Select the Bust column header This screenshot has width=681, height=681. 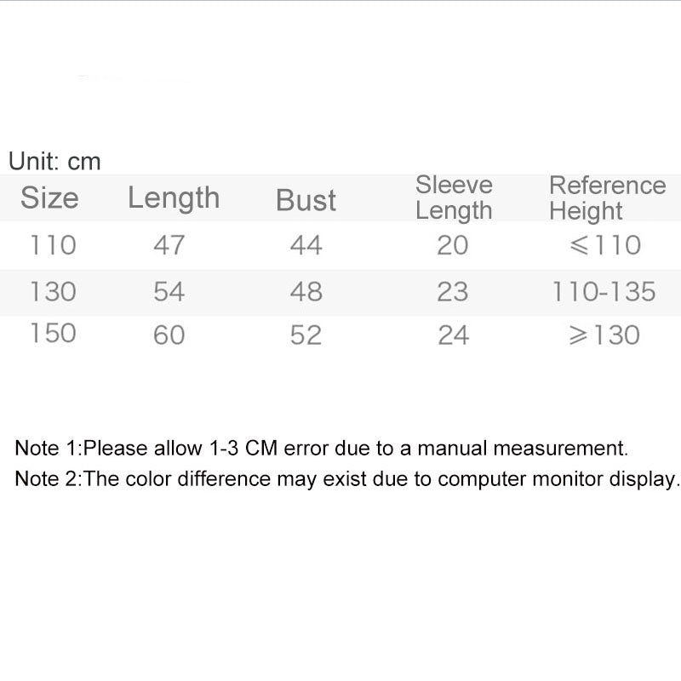coord(306,200)
